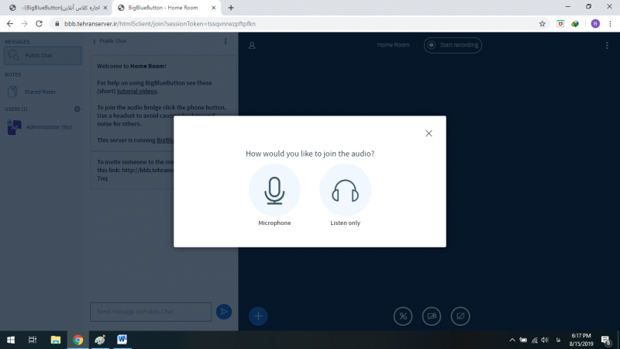The image size is (620, 349).
Task: Open the top-right settings three-dot menu
Action: click(607, 45)
